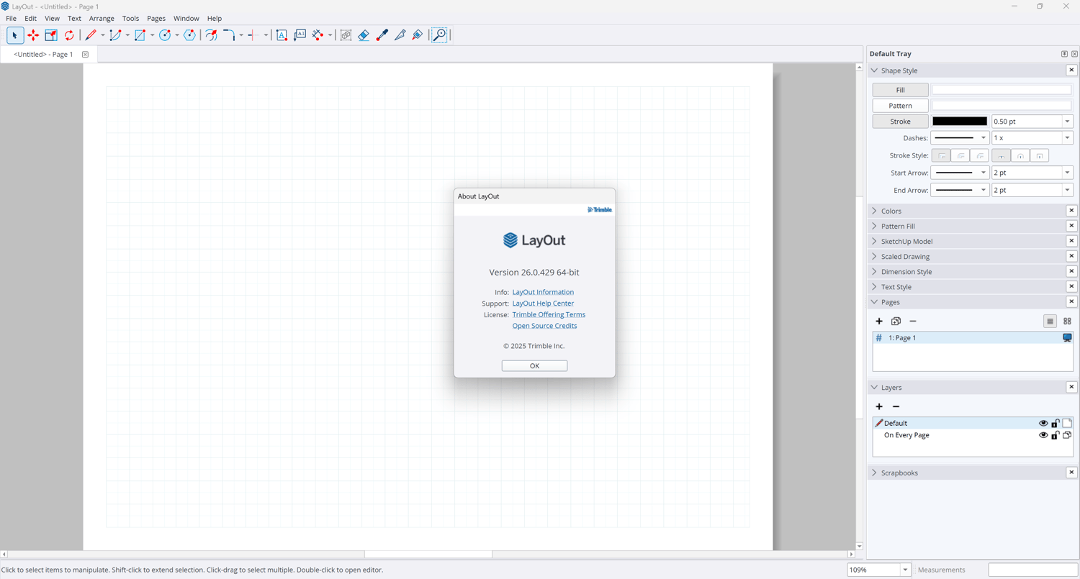Select the 1: Page 1 row in Pages

(x=973, y=338)
